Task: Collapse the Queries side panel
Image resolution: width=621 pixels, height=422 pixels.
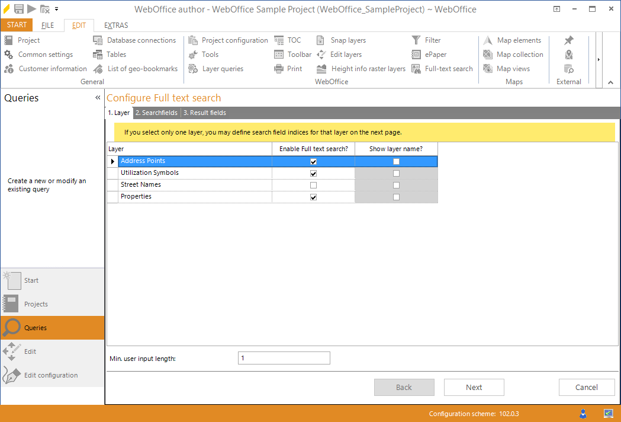Action: [x=98, y=98]
